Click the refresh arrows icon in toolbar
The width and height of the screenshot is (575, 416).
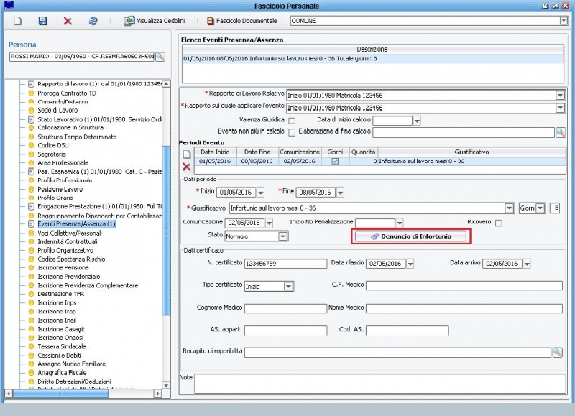click(x=93, y=21)
